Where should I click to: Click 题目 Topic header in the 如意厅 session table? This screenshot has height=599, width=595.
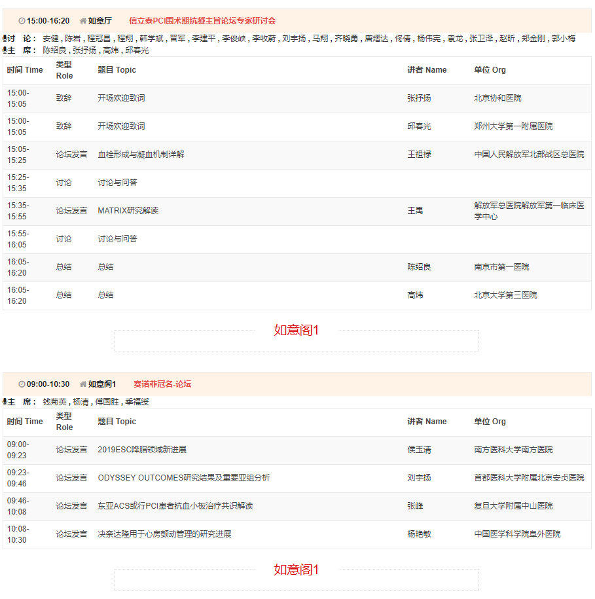click(117, 70)
